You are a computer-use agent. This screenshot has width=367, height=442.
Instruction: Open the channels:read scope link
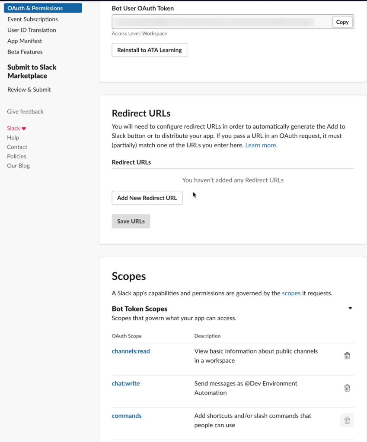pos(131,351)
